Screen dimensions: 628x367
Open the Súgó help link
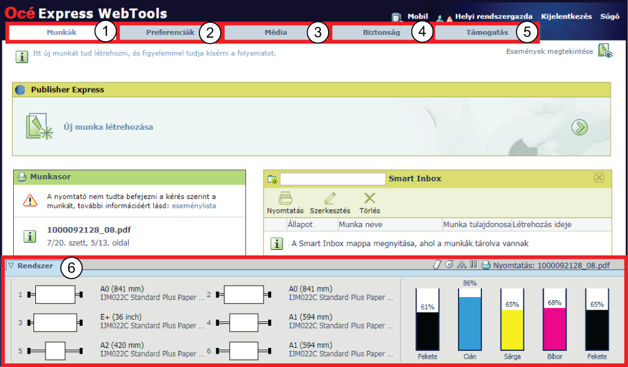(x=609, y=16)
